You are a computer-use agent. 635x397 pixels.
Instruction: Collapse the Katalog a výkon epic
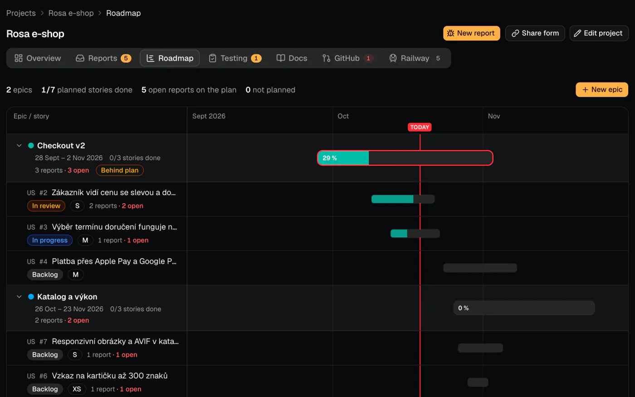(x=19, y=297)
